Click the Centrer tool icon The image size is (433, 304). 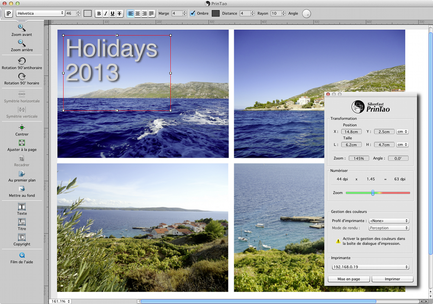(x=22, y=127)
